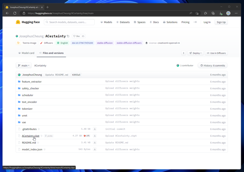The width and height of the screenshot is (244, 172).
Task: Click the browser address bar URL
Action: pos(61,13)
